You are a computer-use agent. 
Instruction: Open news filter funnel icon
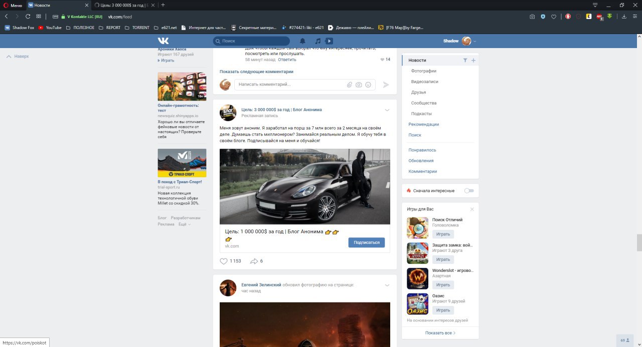click(465, 60)
